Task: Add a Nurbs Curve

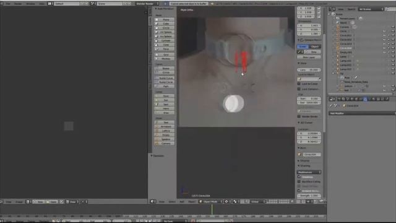Action: (165, 78)
